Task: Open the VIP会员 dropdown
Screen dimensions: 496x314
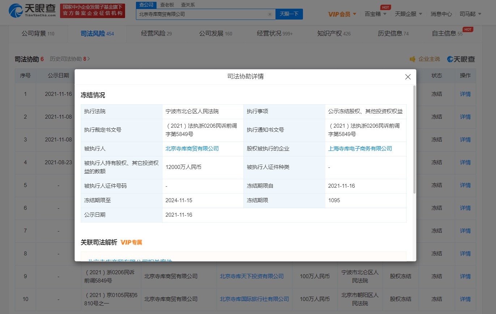Action: (x=342, y=14)
